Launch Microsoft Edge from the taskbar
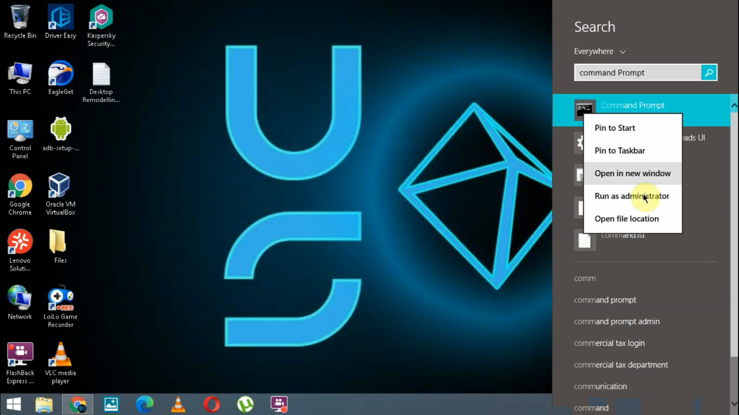 pyautogui.click(x=144, y=404)
